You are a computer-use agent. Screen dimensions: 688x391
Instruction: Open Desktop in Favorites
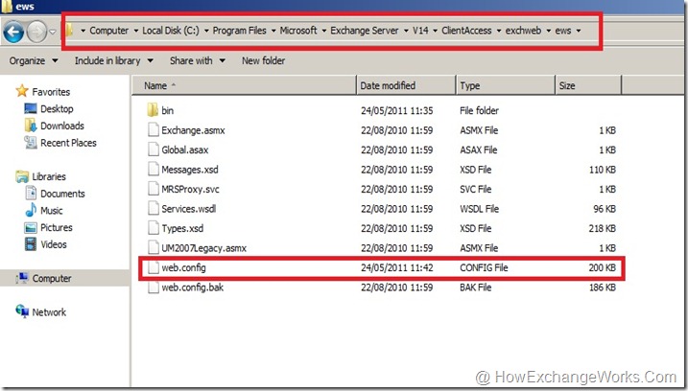coord(57,108)
